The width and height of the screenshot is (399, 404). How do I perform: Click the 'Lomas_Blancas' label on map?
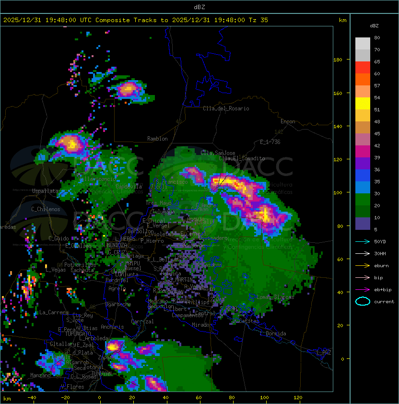pos(275,297)
